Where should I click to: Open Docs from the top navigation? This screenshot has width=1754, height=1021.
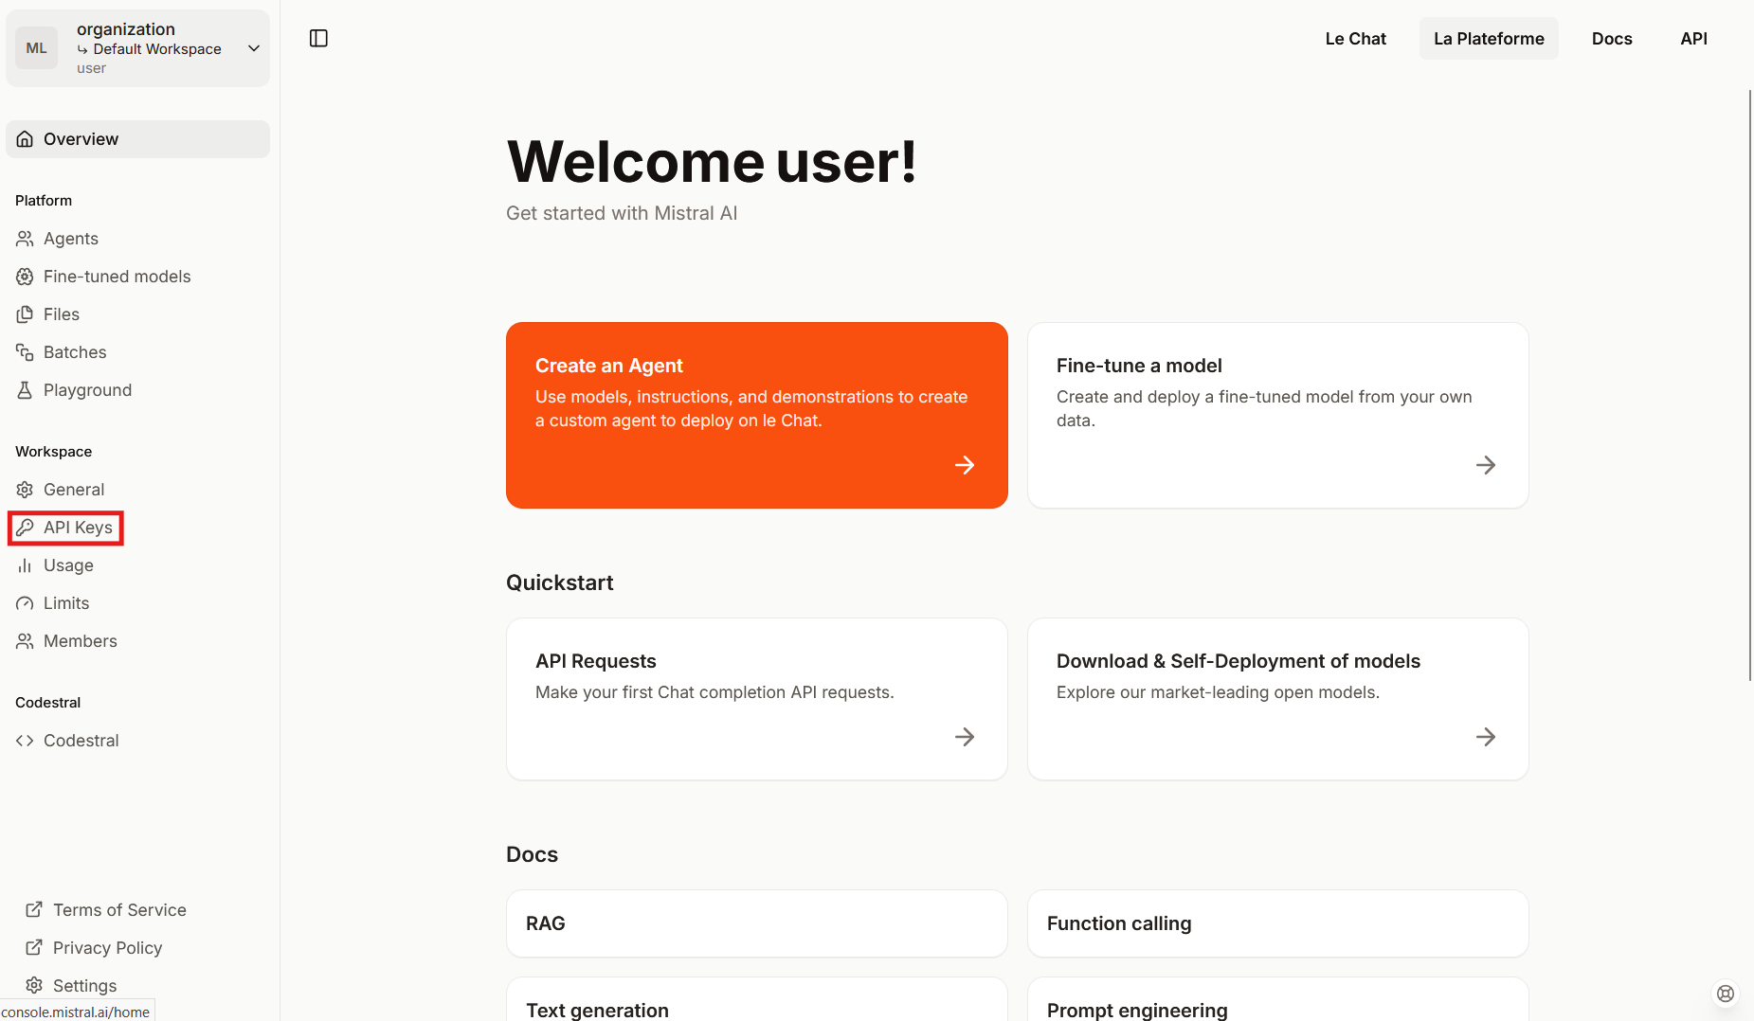[x=1612, y=39]
